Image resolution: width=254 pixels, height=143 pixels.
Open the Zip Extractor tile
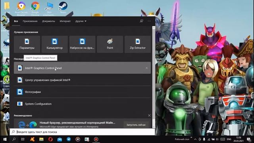(138, 44)
